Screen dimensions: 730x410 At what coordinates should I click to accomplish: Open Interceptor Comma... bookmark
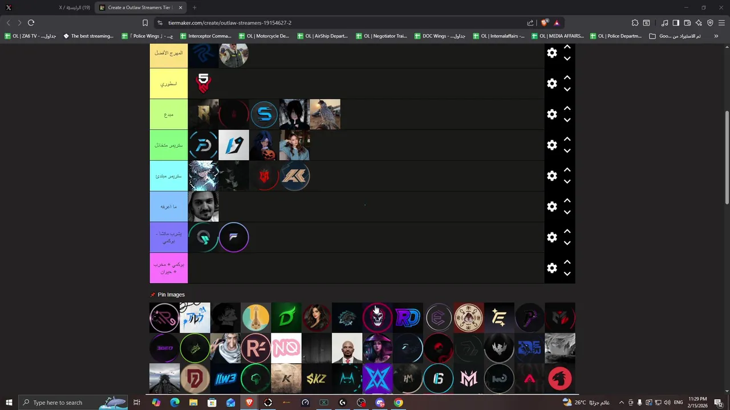click(x=206, y=36)
